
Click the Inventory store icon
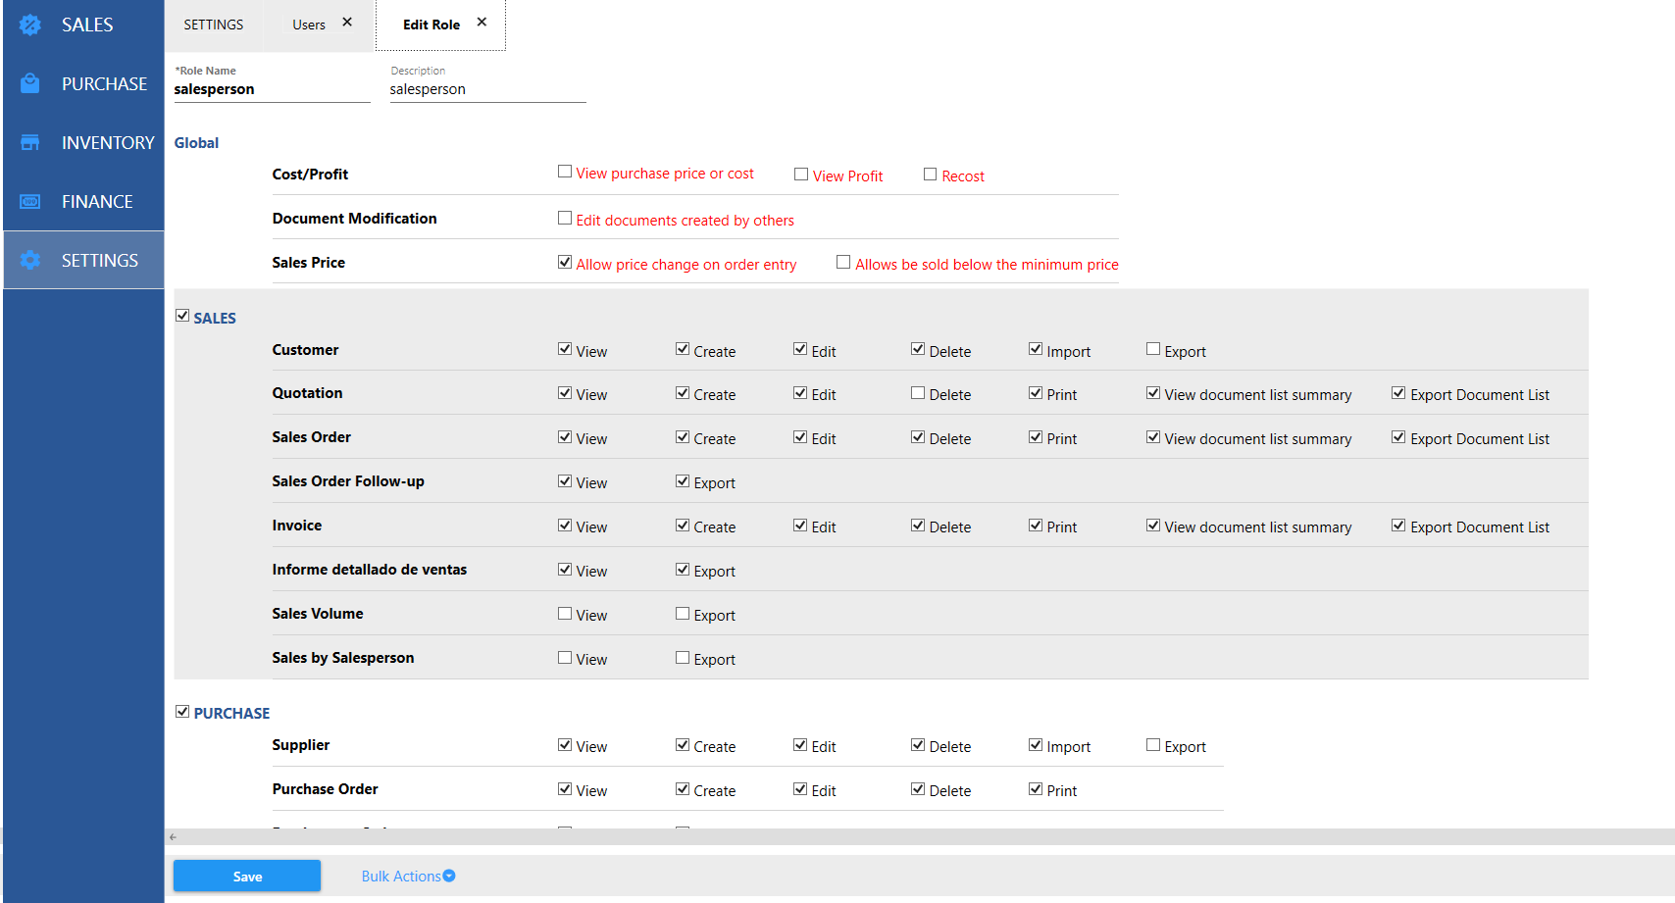click(x=30, y=143)
